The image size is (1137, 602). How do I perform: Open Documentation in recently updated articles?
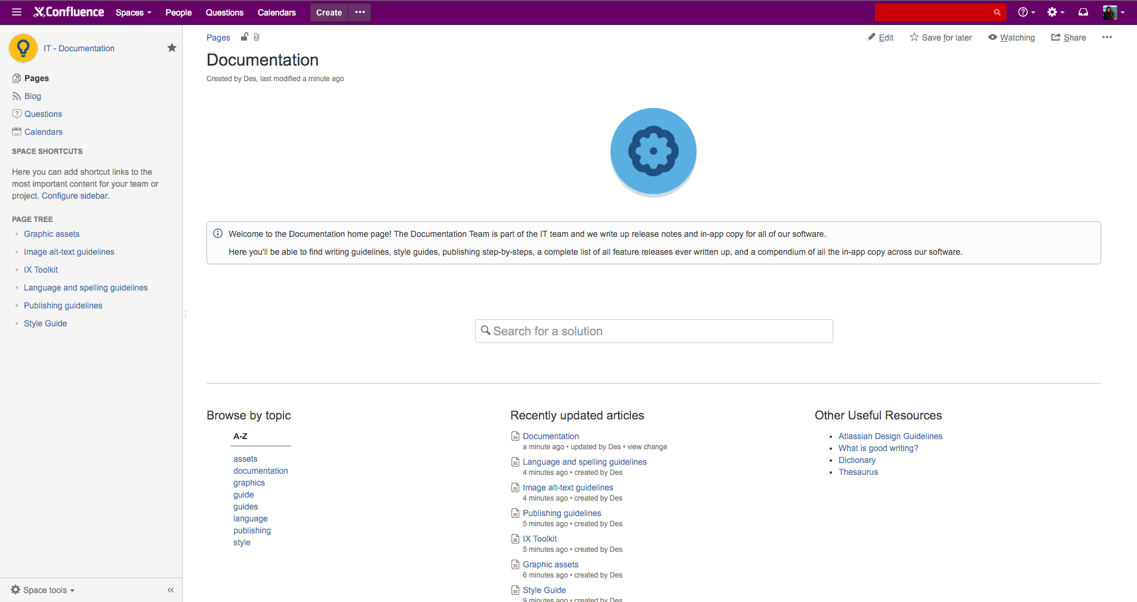click(x=551, y=436)
